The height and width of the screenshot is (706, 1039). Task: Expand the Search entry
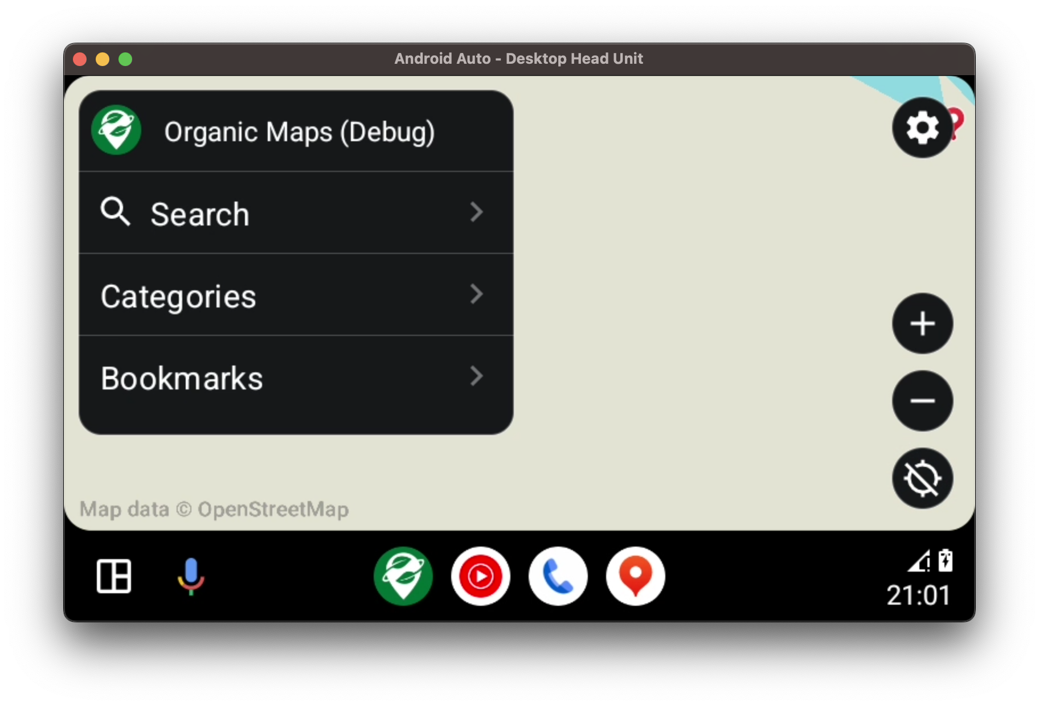tap(477, 212)
